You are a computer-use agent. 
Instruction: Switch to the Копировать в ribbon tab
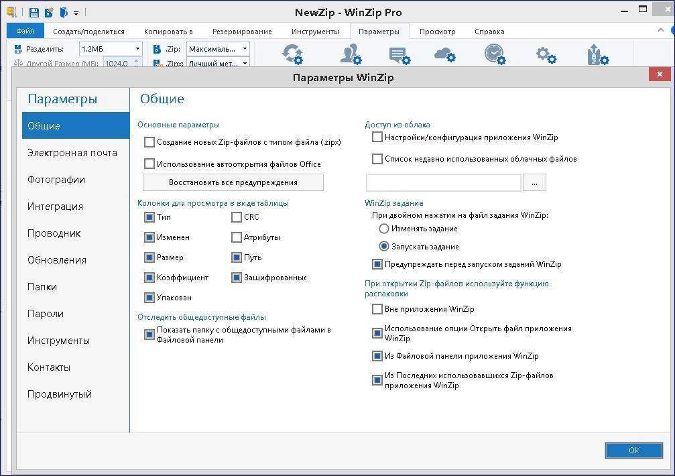pyautogui.click(x=168, y=32)
